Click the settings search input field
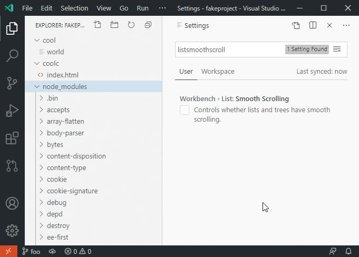Image resolution: width=359 pixels, height=257 pixels. point(229,50)
